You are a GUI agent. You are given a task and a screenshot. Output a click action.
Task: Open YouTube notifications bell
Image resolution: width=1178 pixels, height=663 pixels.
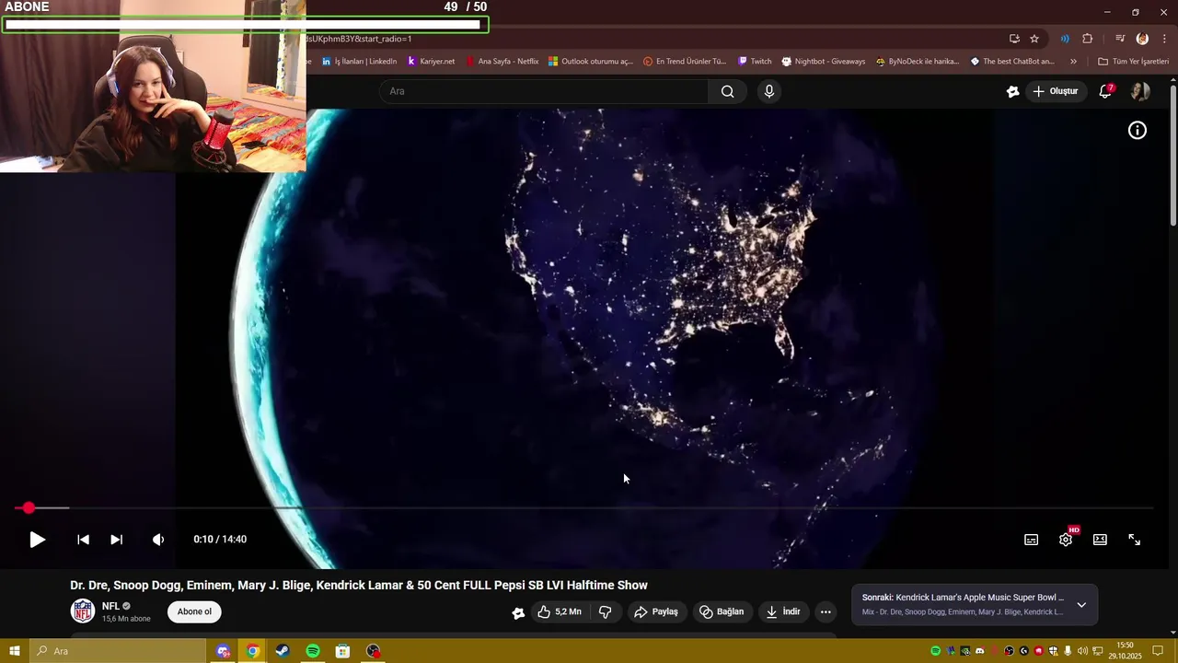coord(1105,91)
